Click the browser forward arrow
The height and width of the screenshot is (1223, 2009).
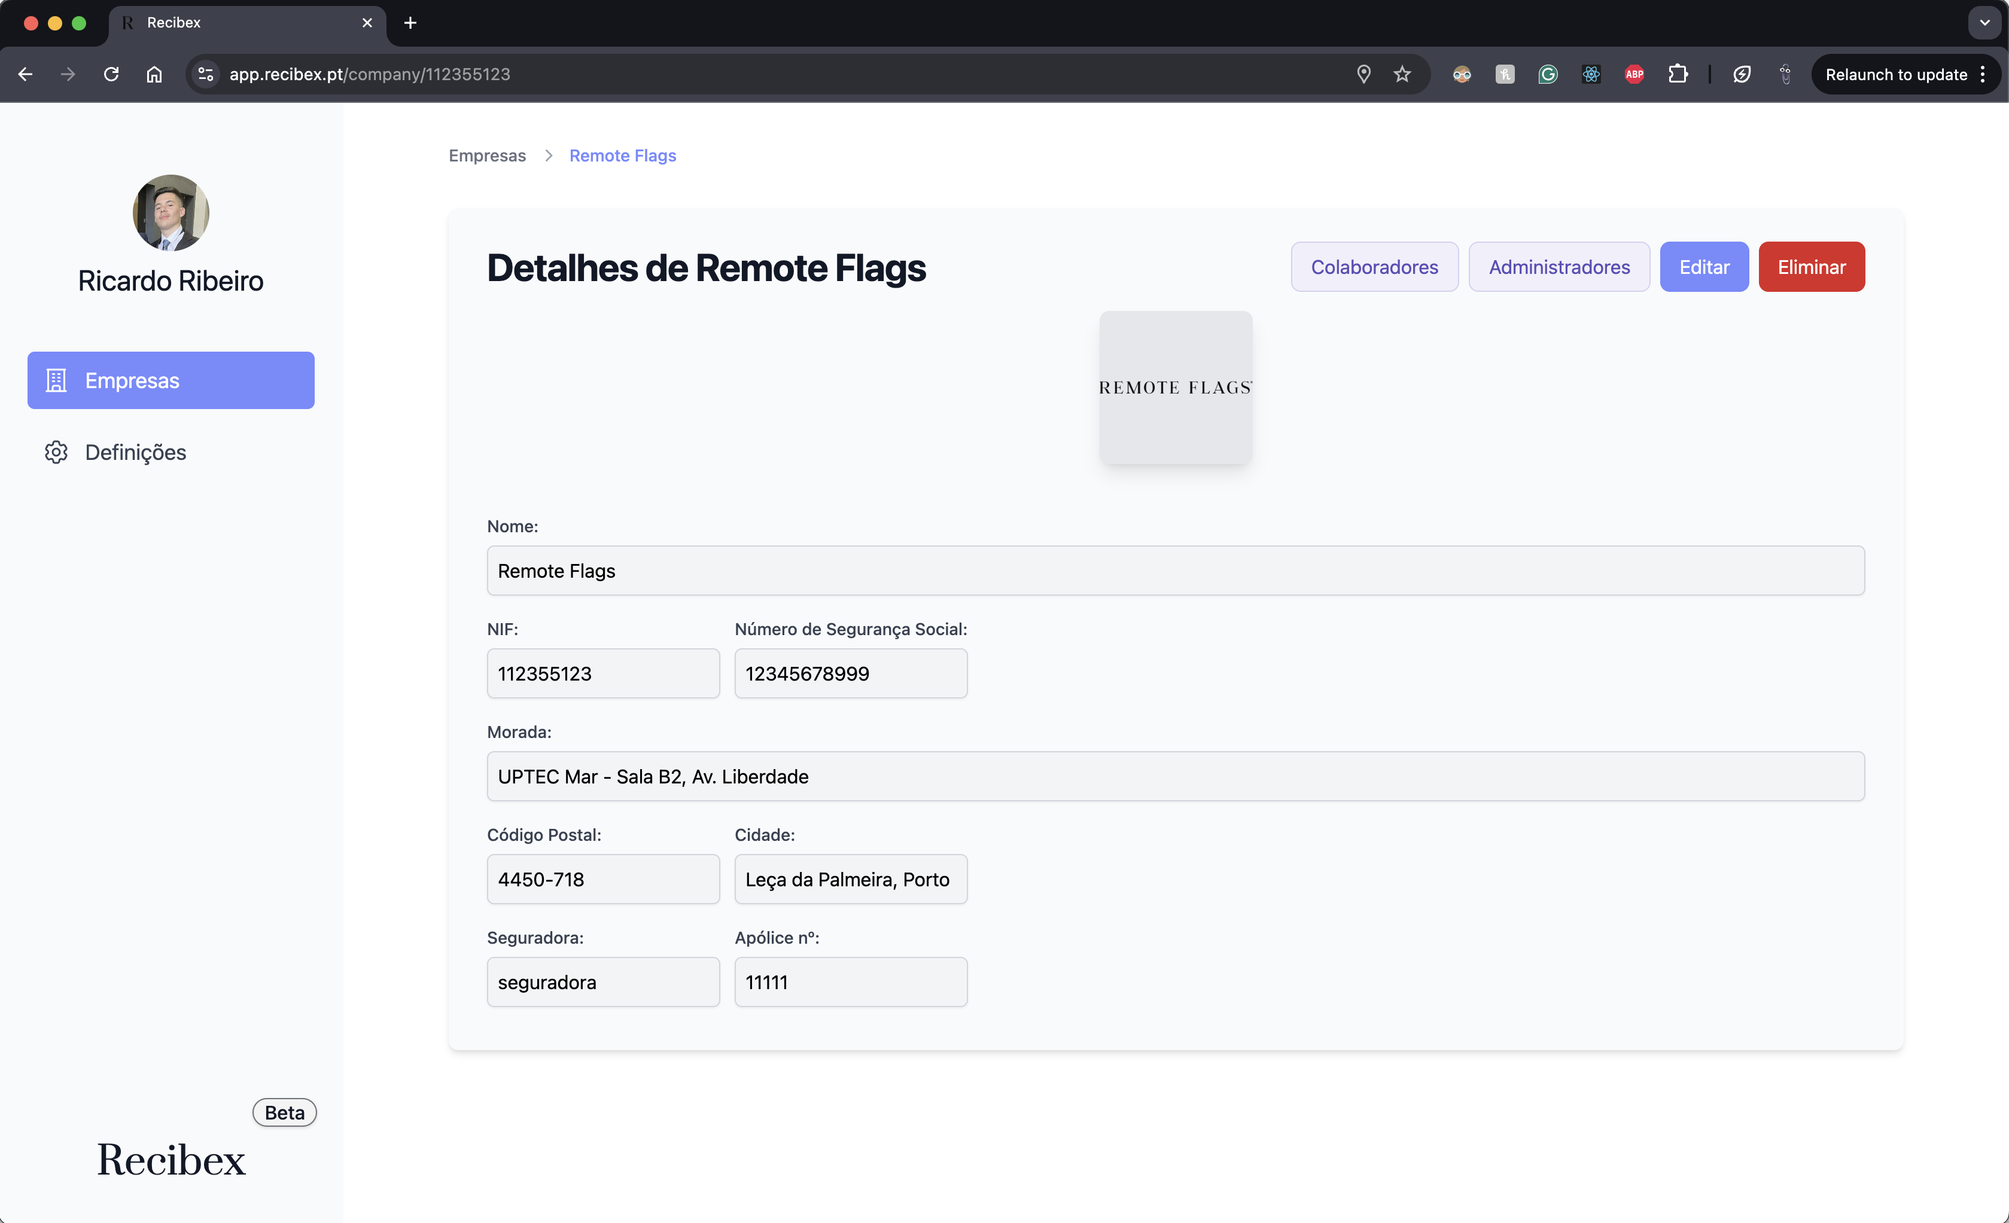(x=68, y=74)
